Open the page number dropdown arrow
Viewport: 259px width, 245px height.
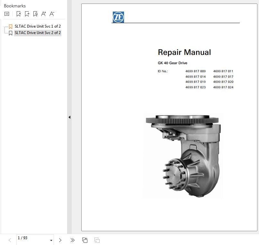(x=51, y=241)
